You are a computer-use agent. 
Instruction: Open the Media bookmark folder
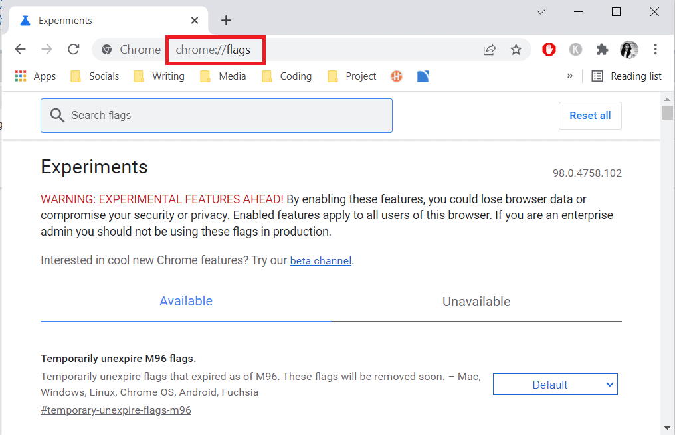(223, 76)
